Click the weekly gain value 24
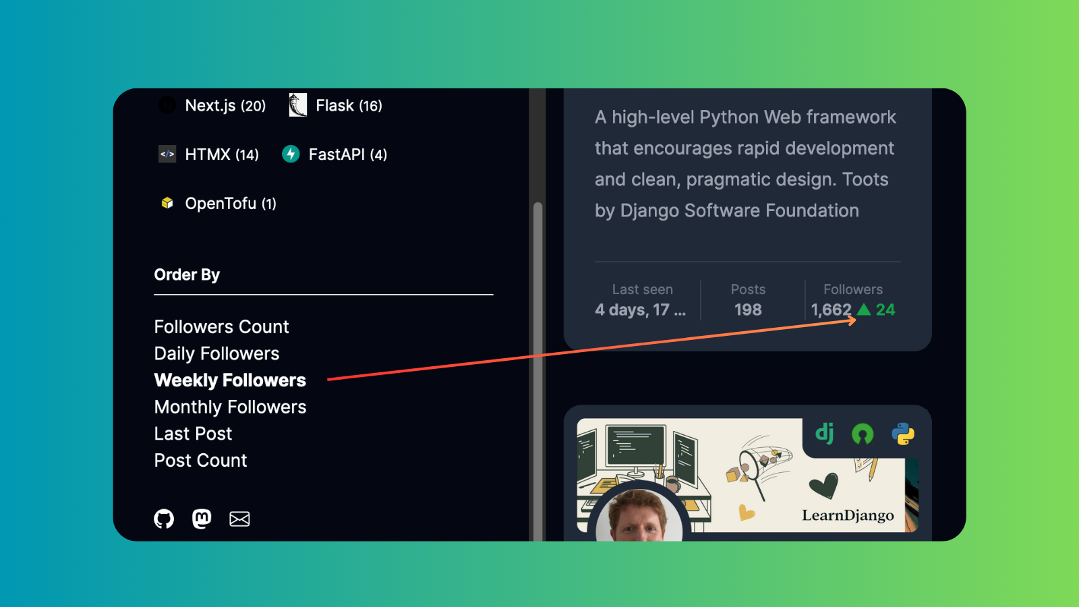 (885, 310)
